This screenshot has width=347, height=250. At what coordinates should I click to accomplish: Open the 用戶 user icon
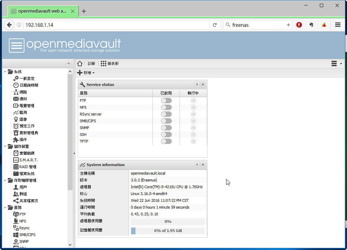pyautogui.click(x=16, y=187)
